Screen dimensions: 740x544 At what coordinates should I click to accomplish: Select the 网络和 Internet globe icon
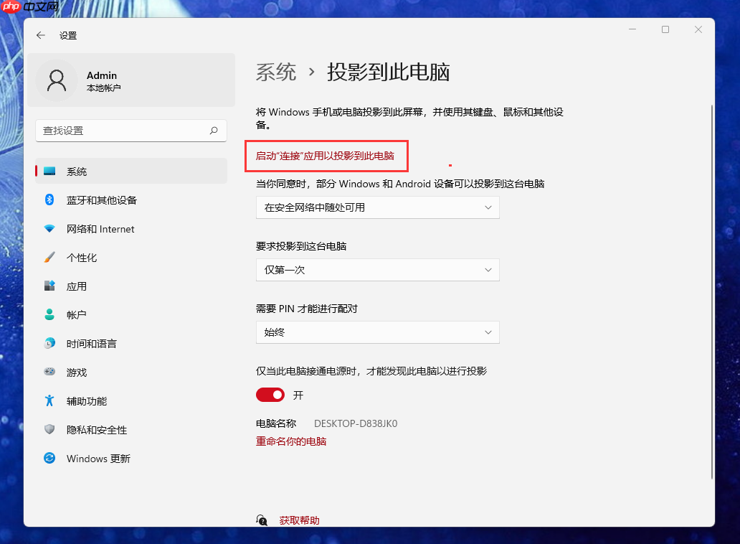coord(49,229)
